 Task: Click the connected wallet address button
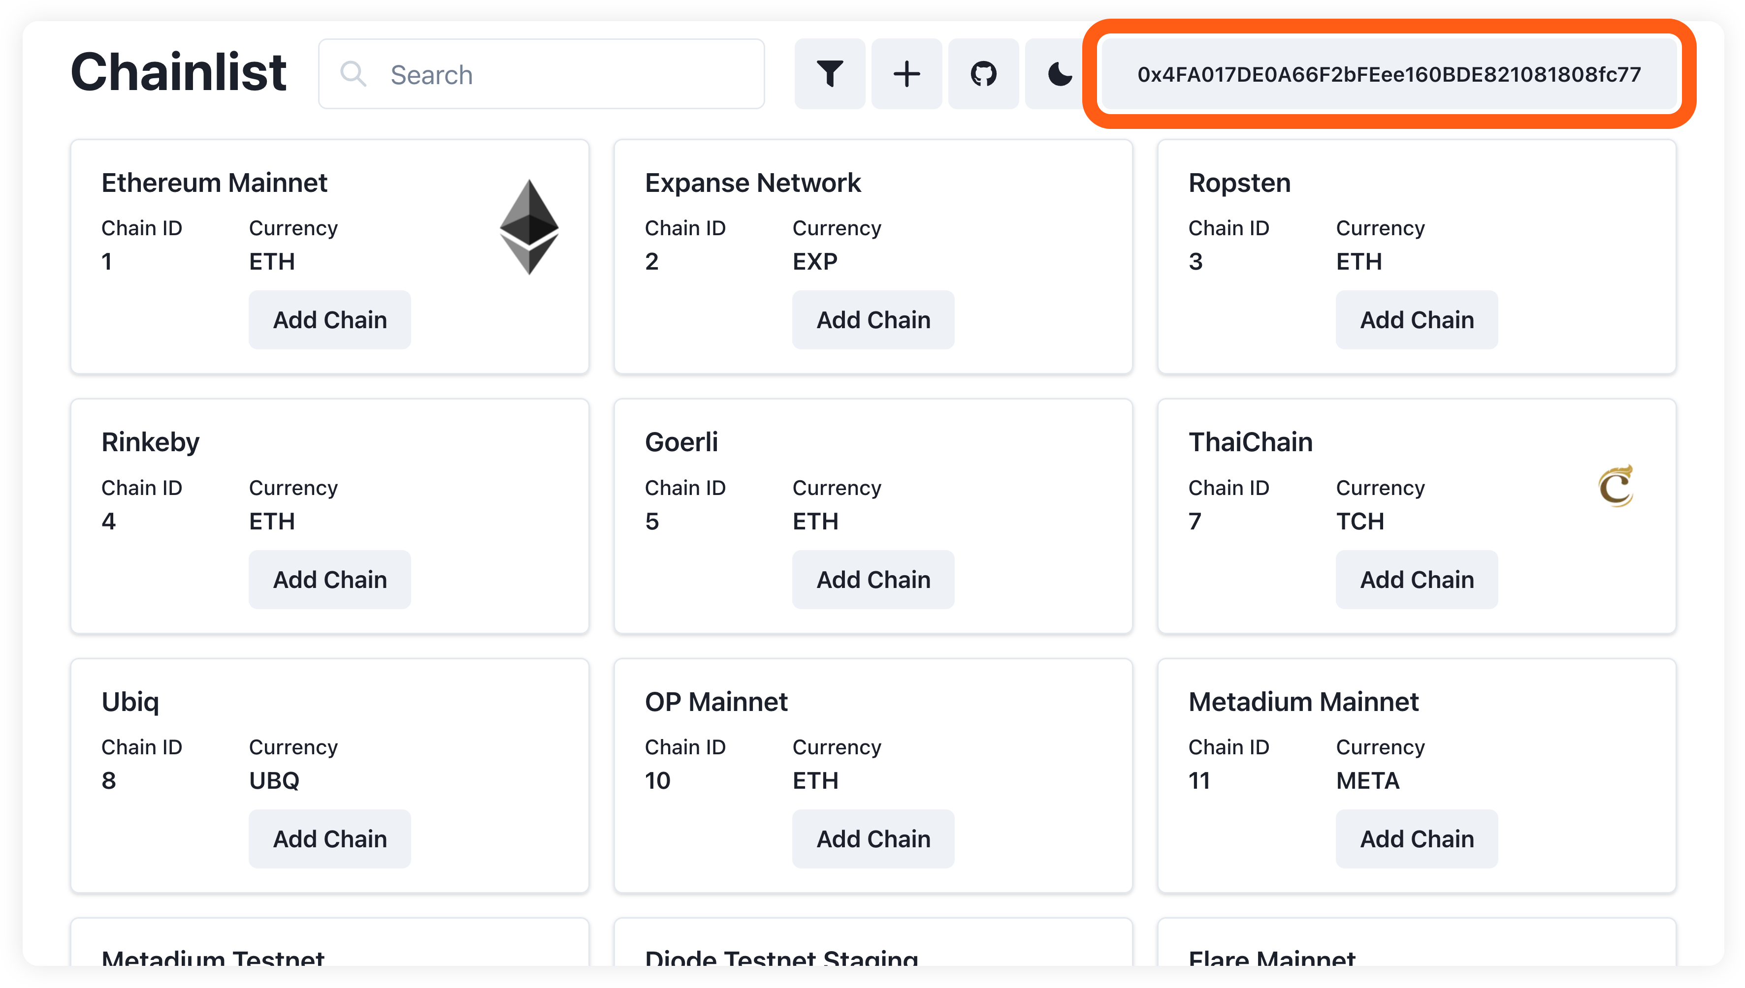[1389, 74]
